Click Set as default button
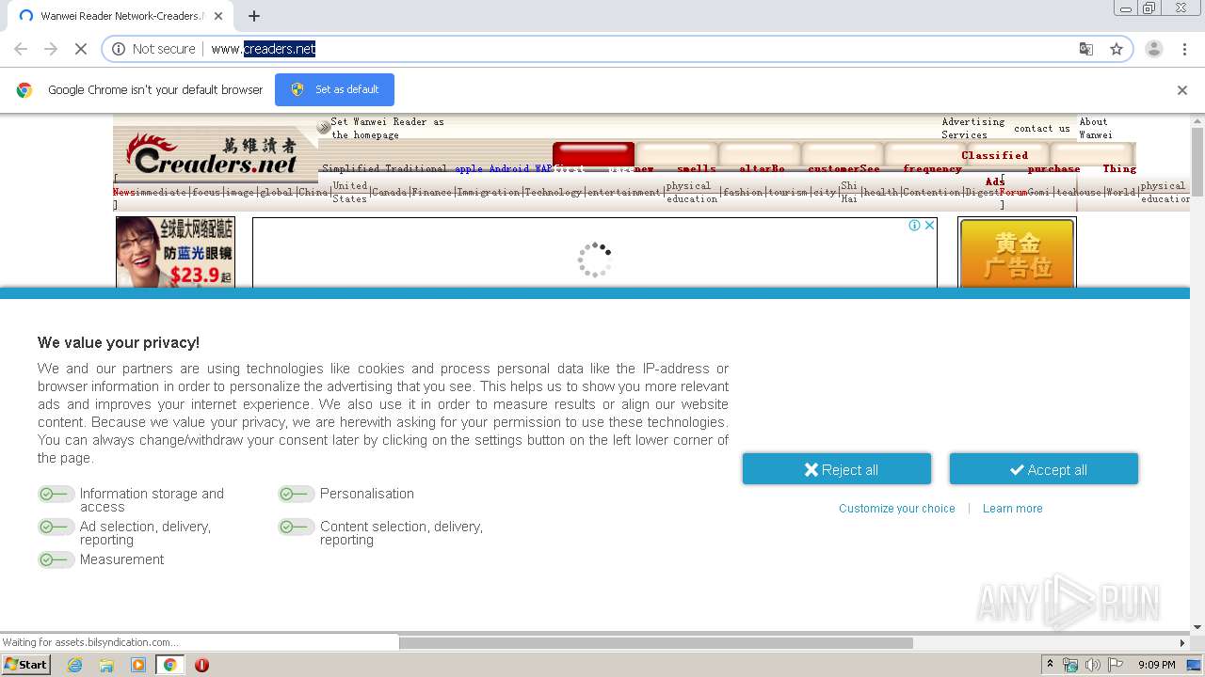This screenshot has height=677, width=1205. coord(334,89)
